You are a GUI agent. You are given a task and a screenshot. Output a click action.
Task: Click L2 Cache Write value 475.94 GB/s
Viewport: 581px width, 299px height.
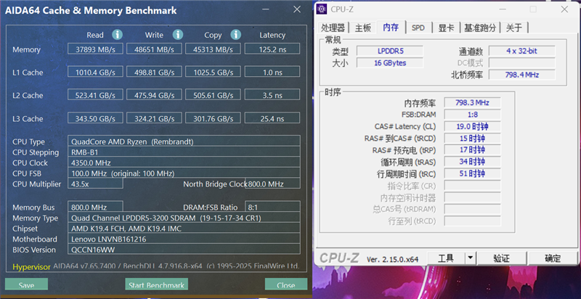pyautogui.click(x=154, y=95)
